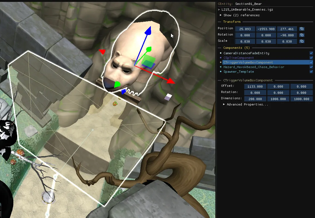Click the CEntity name Section01_Bear
Image resolution: width=315 pixels, height=218 pixels.
tap(248, 4)
